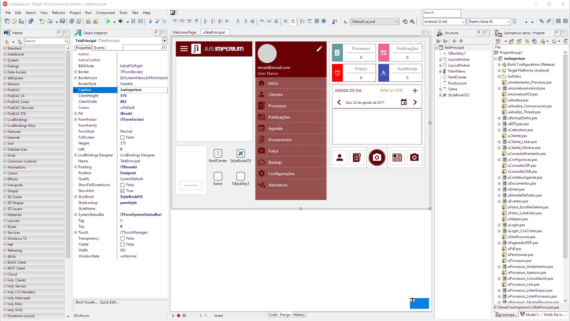Click the Quick Edit link
Image resolution: width=570 pixels, height=321 pixels.
(109, 302)
